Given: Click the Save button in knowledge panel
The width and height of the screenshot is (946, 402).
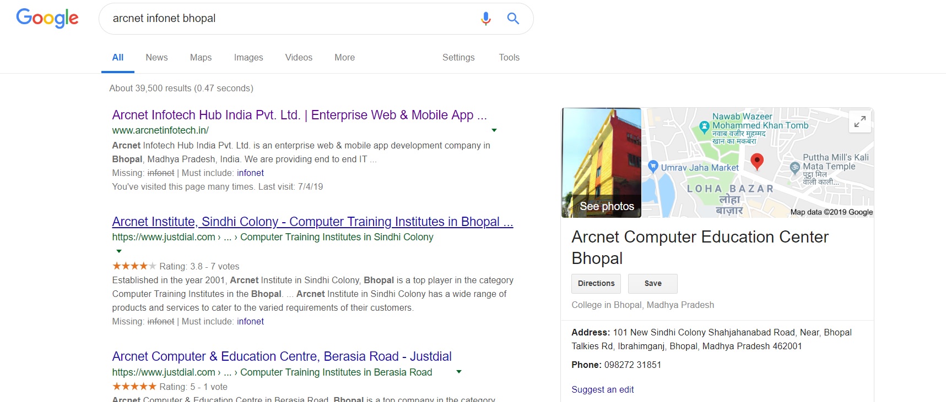Looking at the screenshot, I should tap(653, 284).
